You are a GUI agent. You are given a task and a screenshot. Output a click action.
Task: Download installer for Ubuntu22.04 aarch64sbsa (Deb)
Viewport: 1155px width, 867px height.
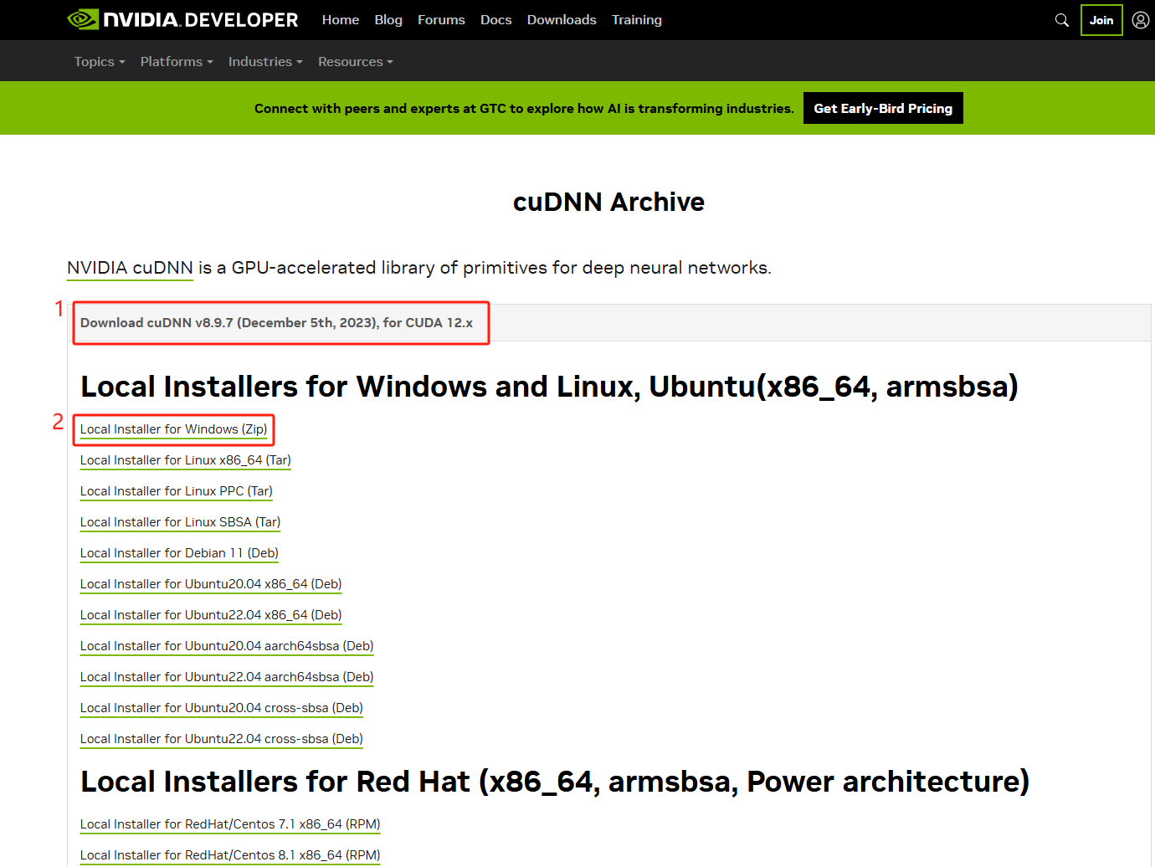[227, 677]
